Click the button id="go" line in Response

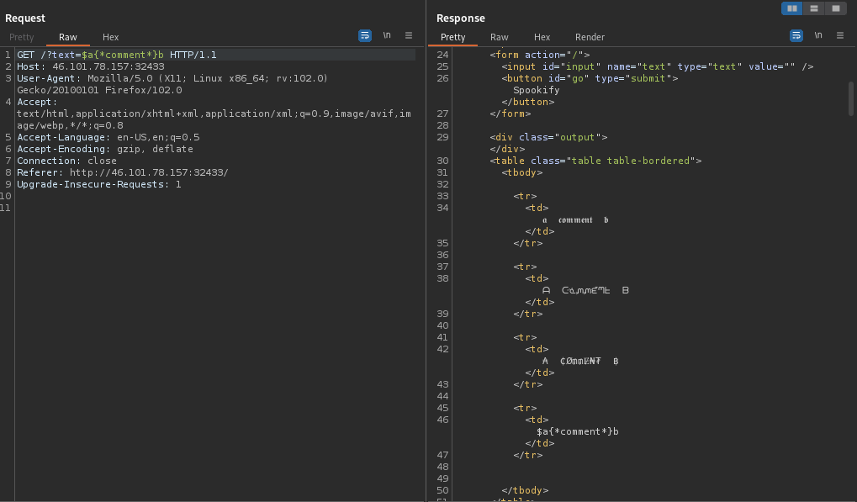pyautogui.click(x=590, y=78)
